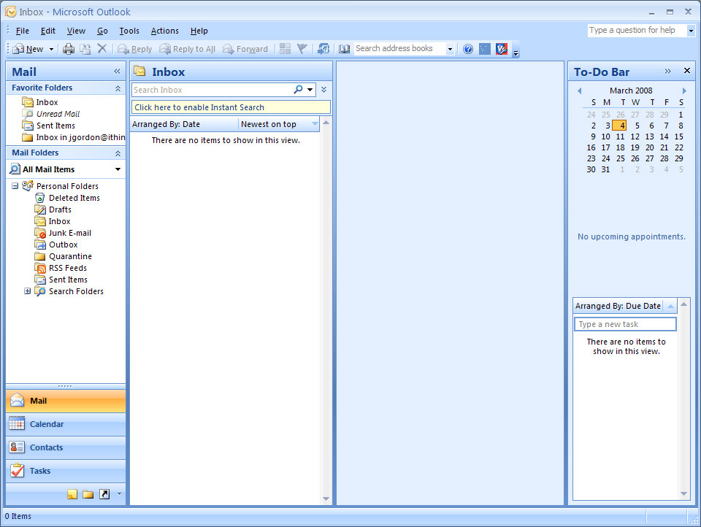Switch to the Calendar pane
This screenshot has height=527, width=701.
click(x=66, y=424)
